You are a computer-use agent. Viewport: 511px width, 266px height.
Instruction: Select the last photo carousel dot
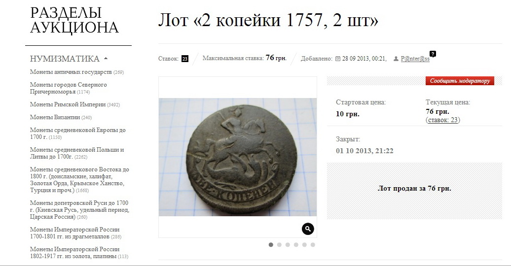[313, 245]
